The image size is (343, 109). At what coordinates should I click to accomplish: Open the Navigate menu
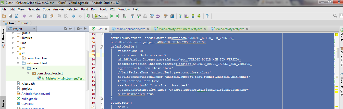click(33, 9)
